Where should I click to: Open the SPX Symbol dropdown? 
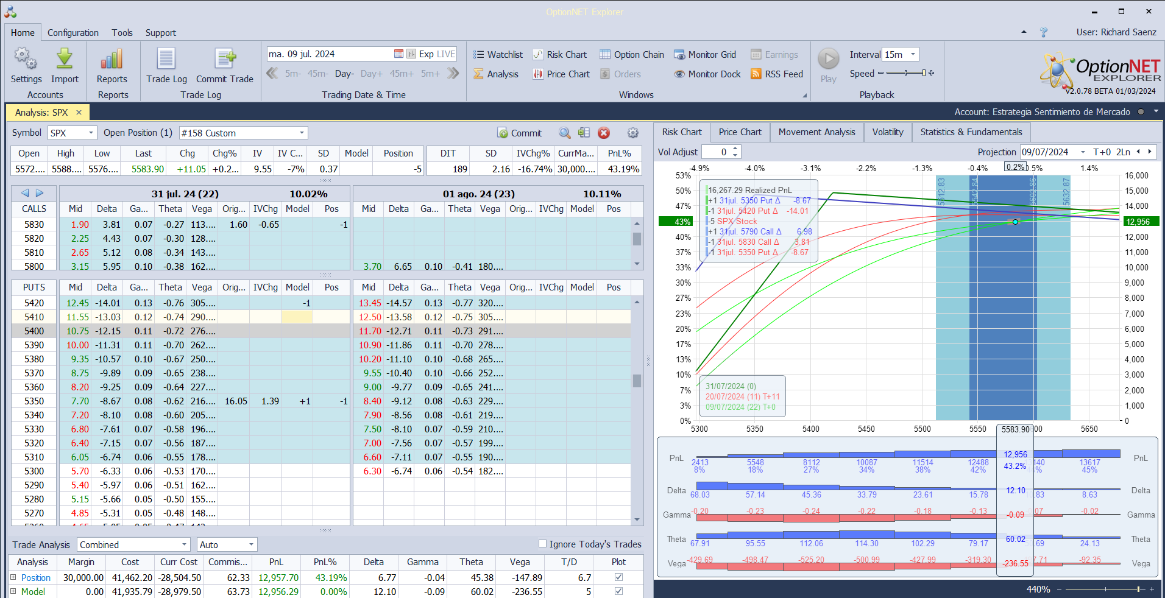[91, 133]
